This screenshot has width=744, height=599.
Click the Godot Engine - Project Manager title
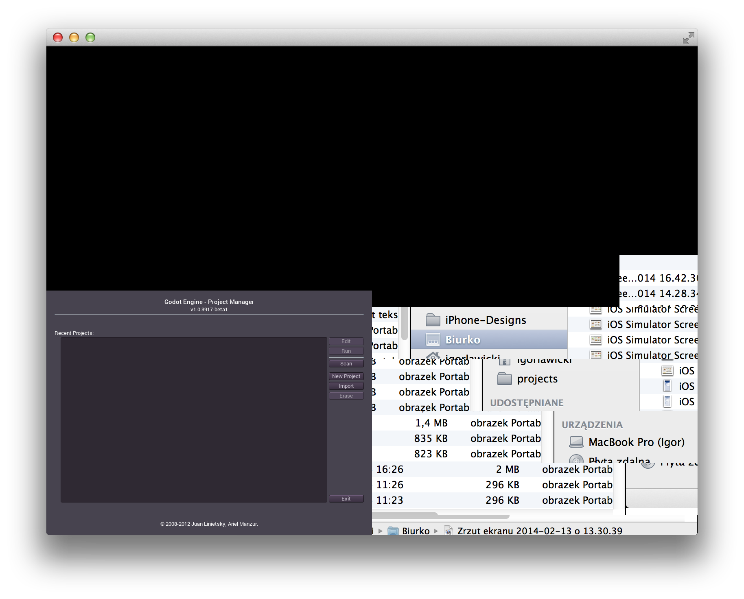click(x=209, y=302)
